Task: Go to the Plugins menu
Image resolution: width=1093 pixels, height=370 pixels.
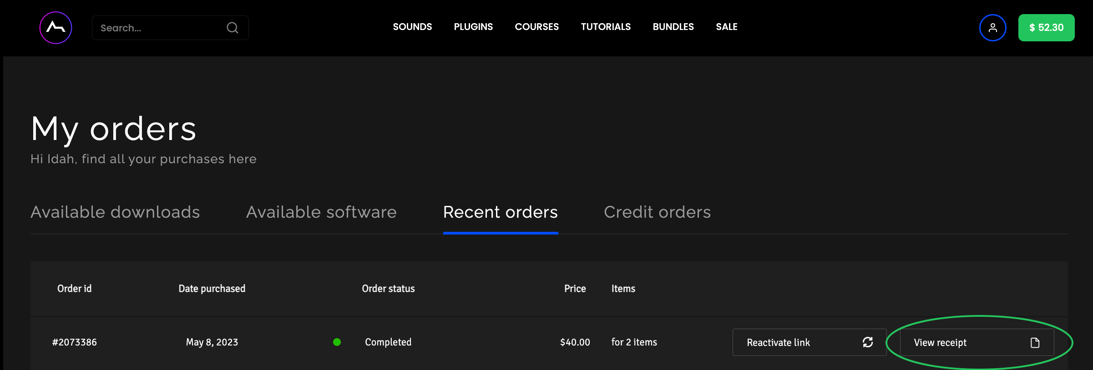Action: pyautogui.click(x=473, y=27)
